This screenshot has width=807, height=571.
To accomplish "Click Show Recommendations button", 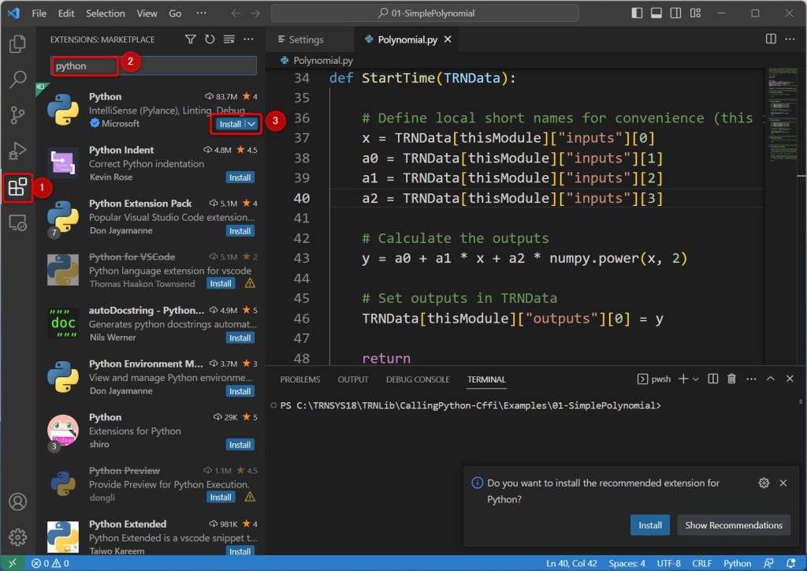I will (x=734, y=525).
